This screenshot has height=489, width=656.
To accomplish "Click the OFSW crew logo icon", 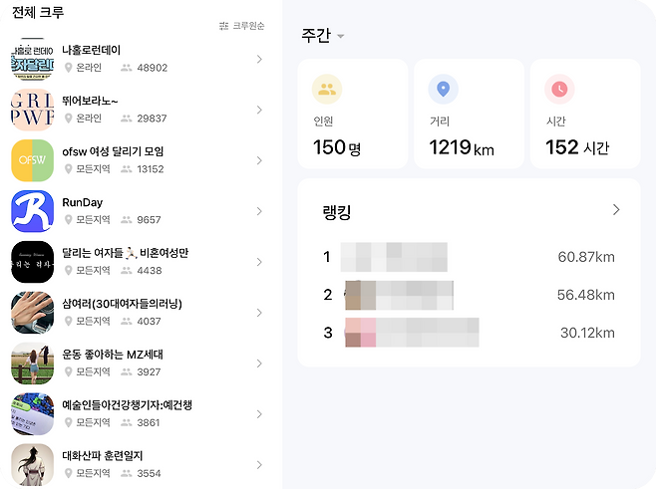I will [32, 159].
